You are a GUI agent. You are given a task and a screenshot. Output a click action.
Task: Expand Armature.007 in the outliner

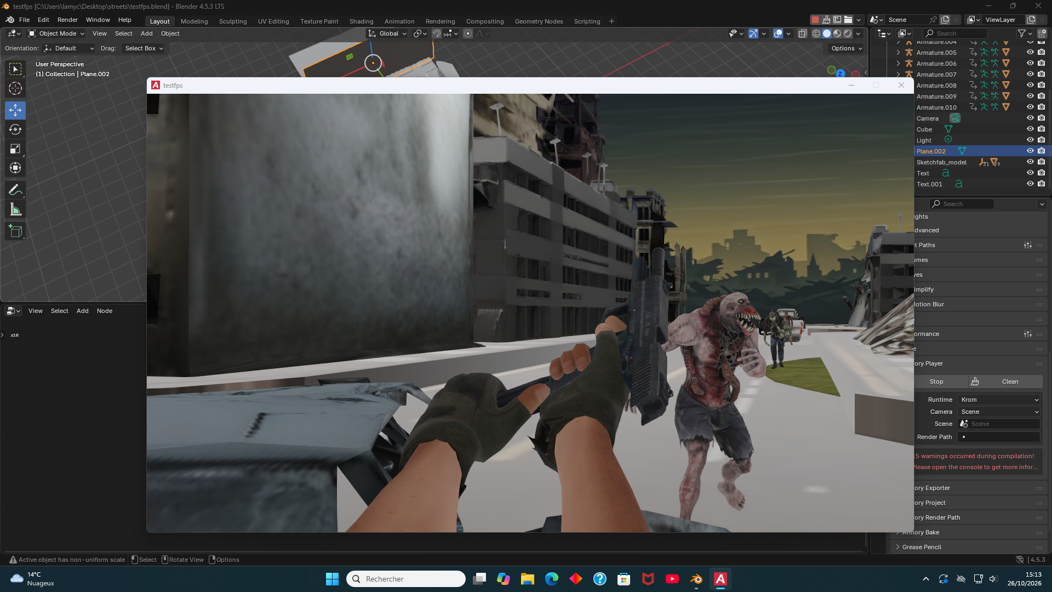click(x=898, y=75)
